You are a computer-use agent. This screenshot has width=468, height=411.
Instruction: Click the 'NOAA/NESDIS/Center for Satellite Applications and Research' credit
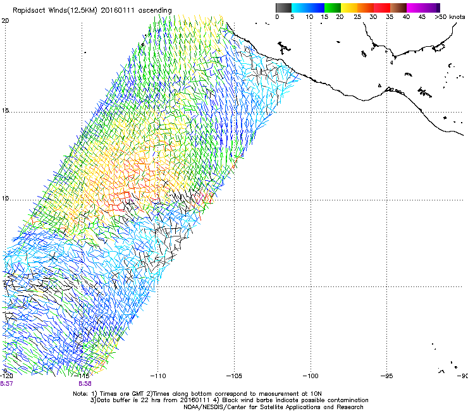273,407
